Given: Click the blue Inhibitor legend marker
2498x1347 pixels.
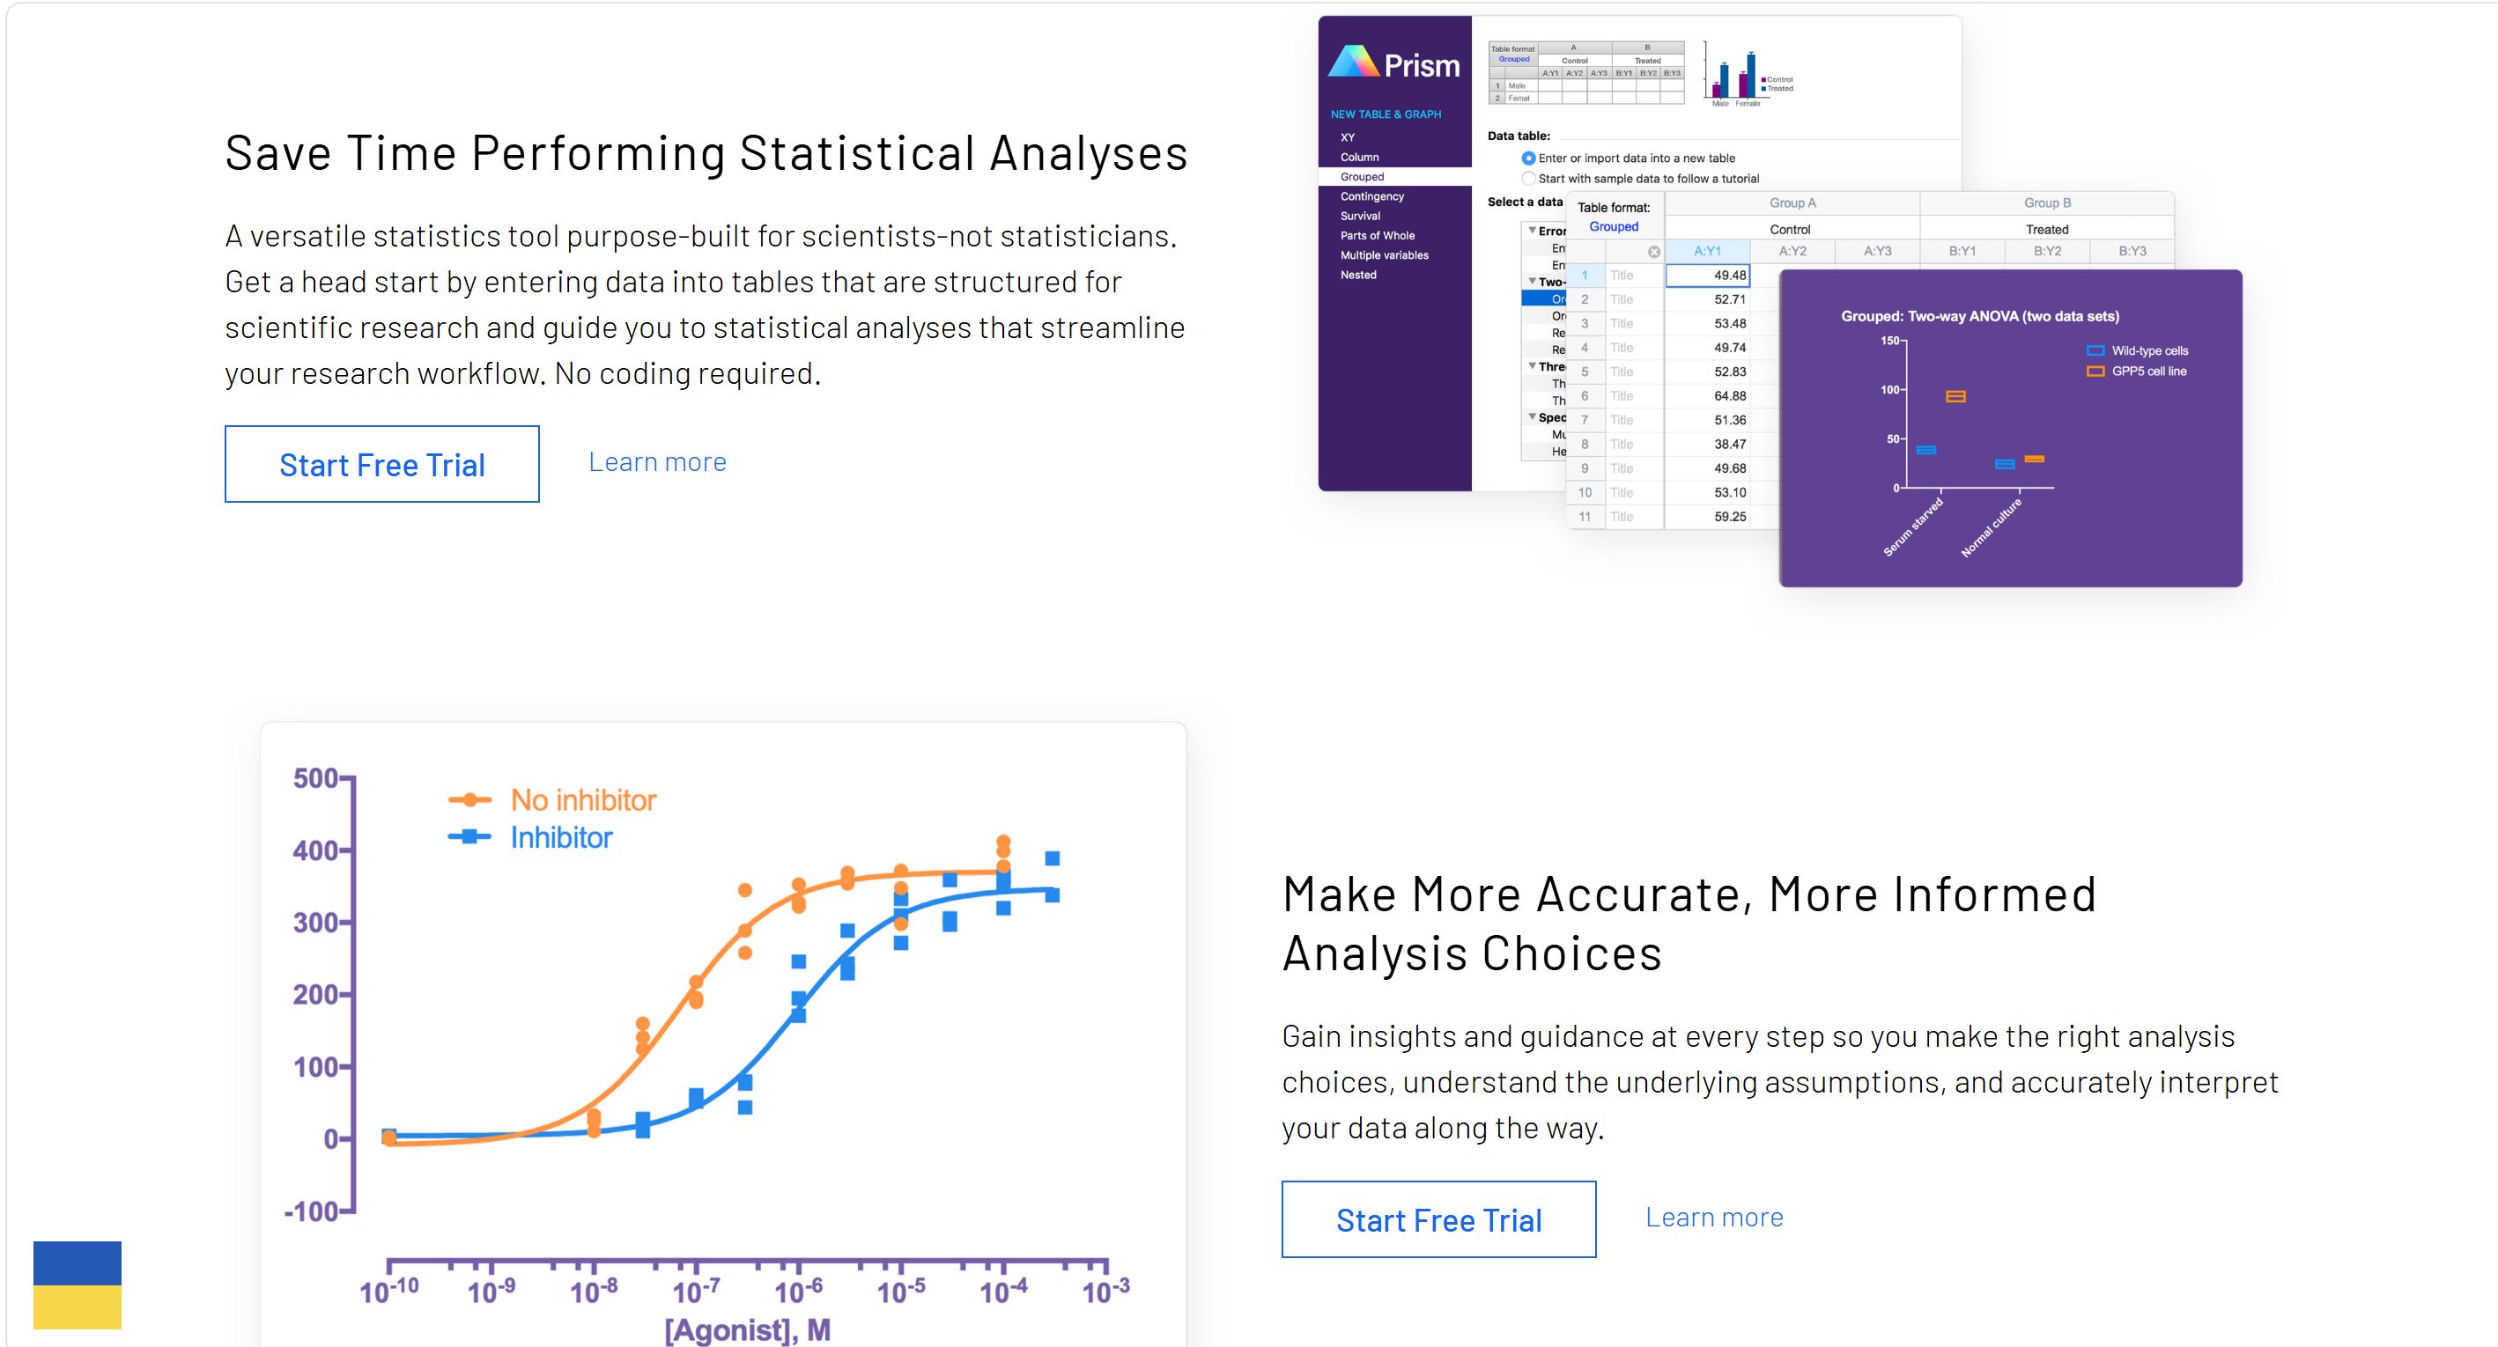Looking at the screenshot, I should 470,836.
